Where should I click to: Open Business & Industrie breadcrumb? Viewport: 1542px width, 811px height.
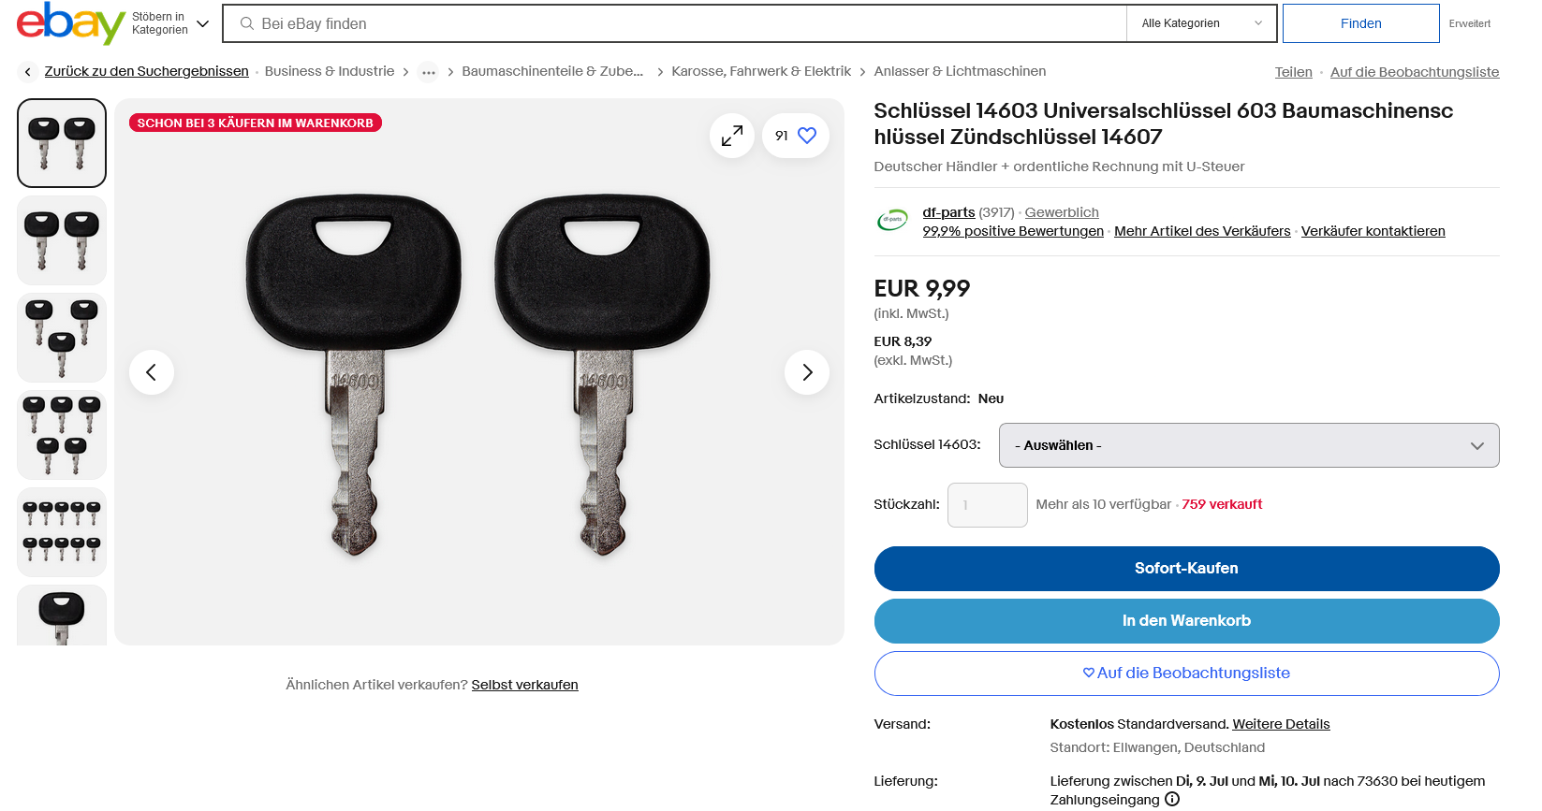[x=330, y=71]
